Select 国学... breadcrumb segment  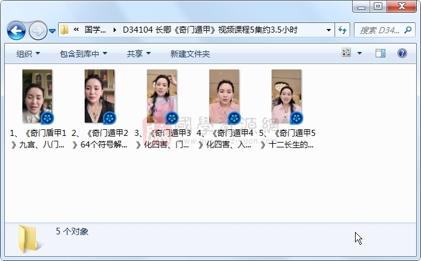(95, 30)
